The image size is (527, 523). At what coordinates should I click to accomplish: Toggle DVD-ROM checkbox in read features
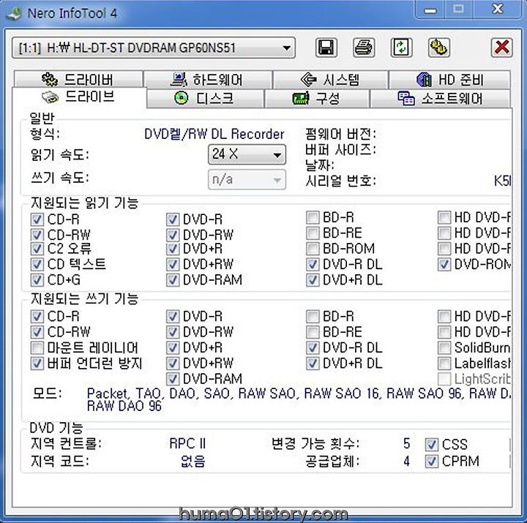444,264
